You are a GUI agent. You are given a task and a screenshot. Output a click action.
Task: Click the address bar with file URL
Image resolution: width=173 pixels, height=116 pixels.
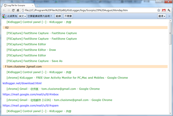pyautogui.click(x=86, y=10)
